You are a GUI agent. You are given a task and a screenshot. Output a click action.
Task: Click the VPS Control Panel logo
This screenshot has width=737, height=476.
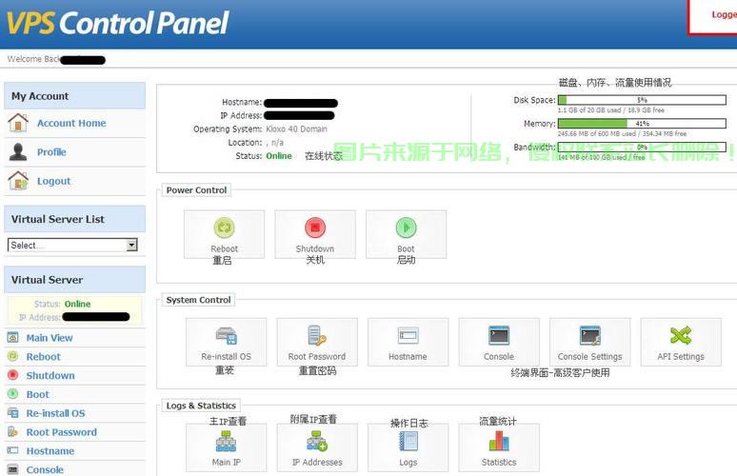(x=117, y=23)
